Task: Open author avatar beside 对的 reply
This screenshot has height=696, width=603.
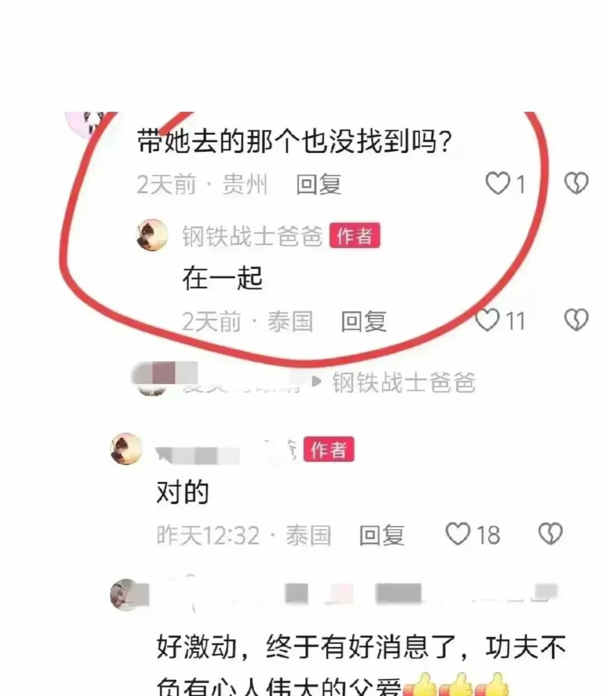Action: point(126,449)
